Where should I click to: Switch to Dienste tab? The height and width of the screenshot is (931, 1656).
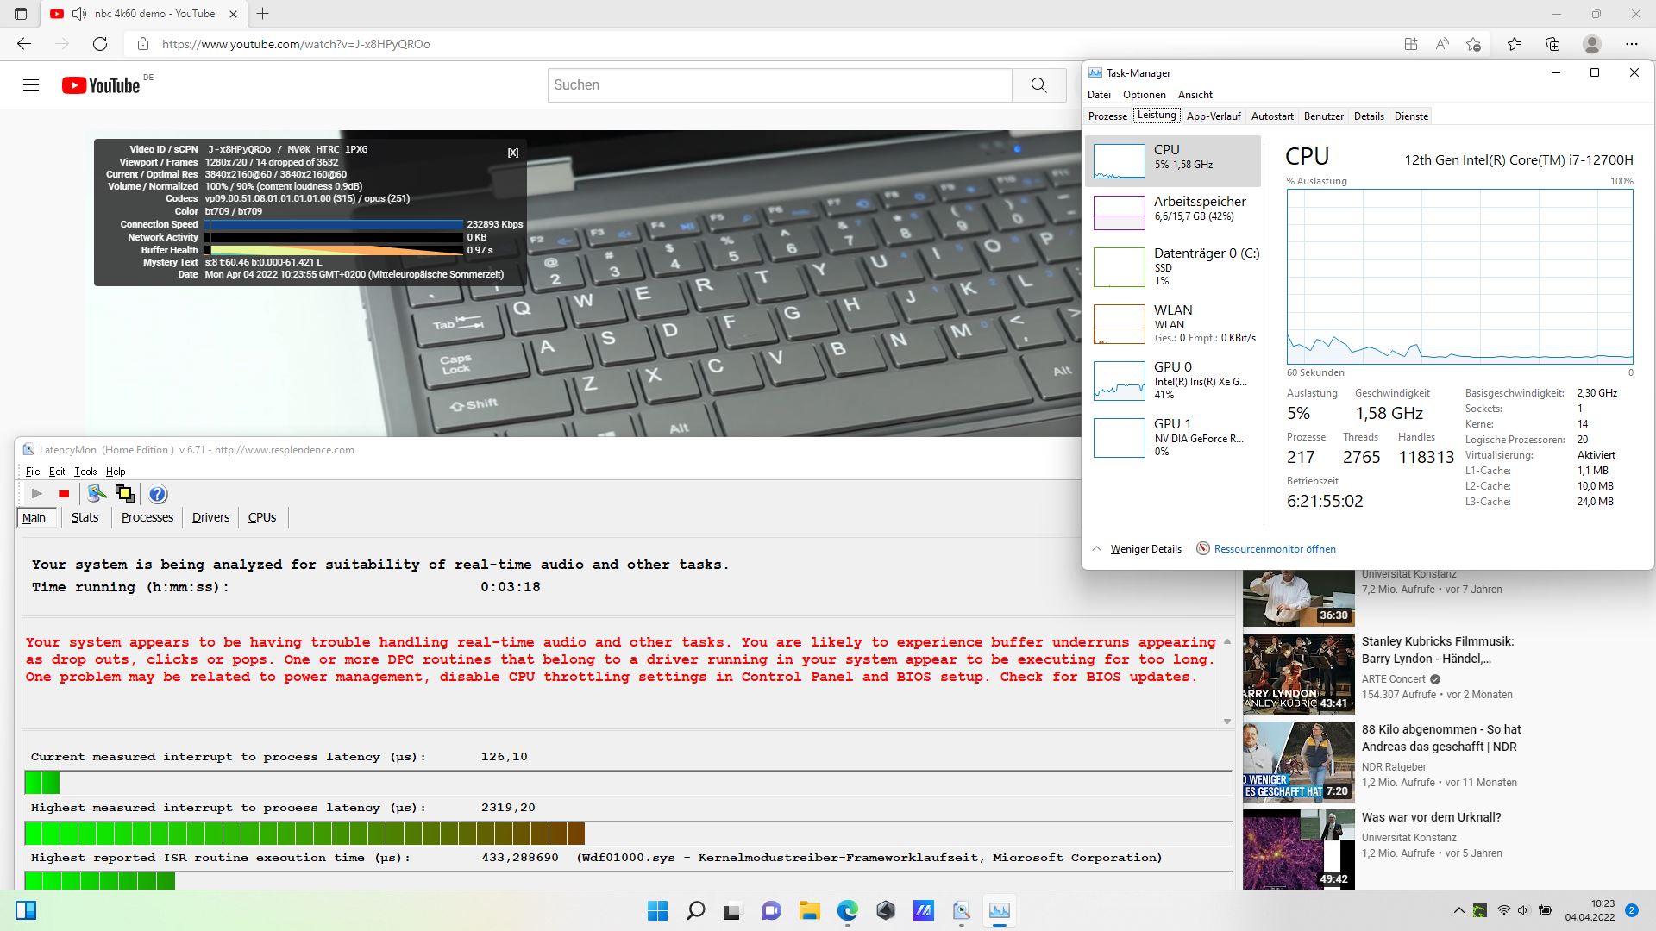(x=1411, y=116)
